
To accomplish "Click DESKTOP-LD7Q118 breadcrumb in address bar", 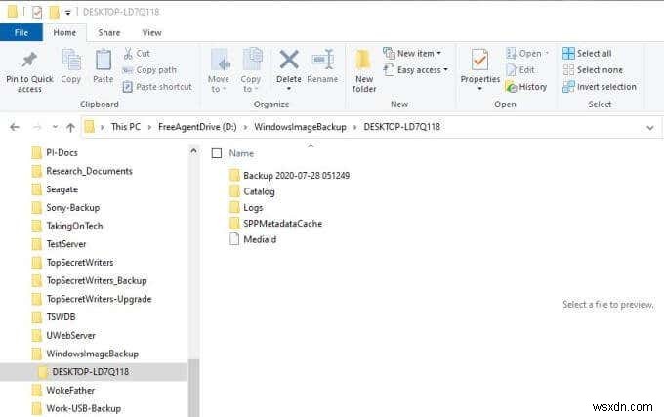I will (401, 127).
